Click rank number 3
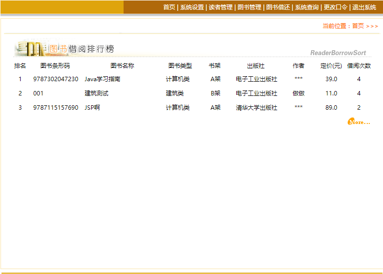Viewport: 383px width, 274px height. pos(20,108)
